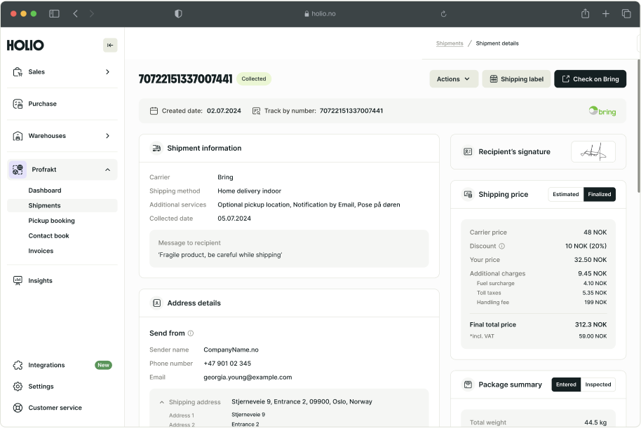Click the HOLIO logo

(x=25, y=46)
